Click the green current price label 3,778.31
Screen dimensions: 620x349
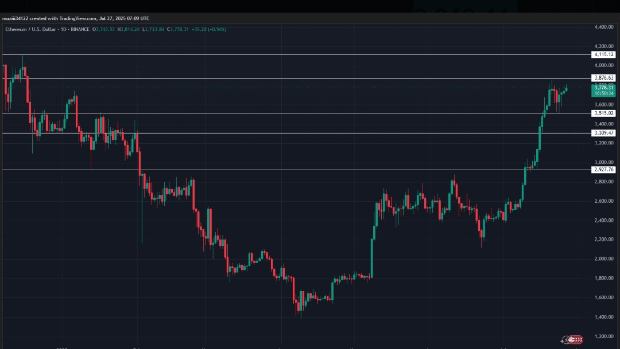pyautogui.click(x=603, y=91)
